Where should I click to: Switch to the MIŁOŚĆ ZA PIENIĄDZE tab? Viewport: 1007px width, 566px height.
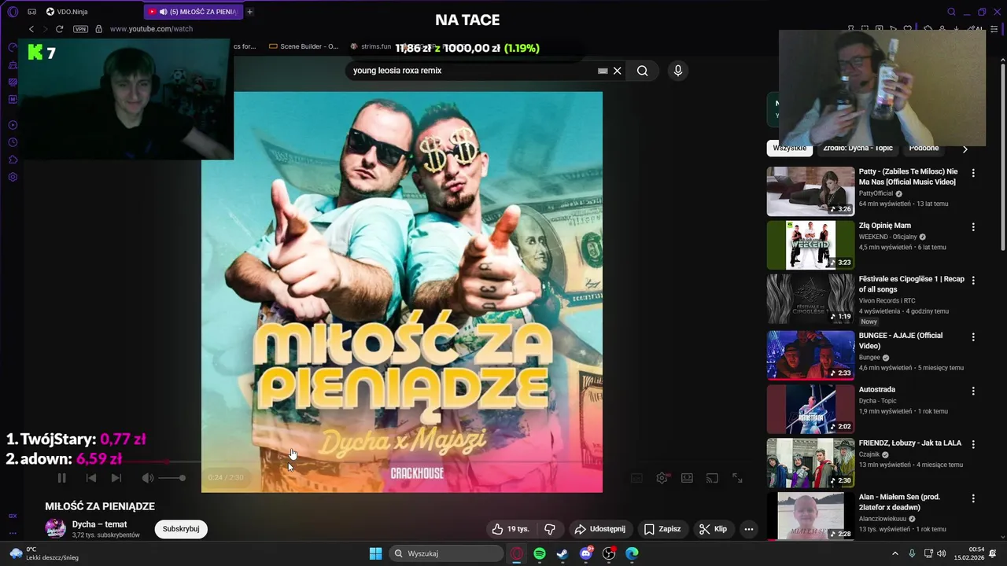(x=194, y=12)
